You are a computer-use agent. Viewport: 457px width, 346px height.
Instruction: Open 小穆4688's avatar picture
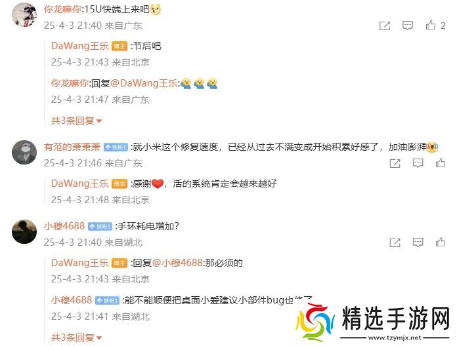coord(24,231)
